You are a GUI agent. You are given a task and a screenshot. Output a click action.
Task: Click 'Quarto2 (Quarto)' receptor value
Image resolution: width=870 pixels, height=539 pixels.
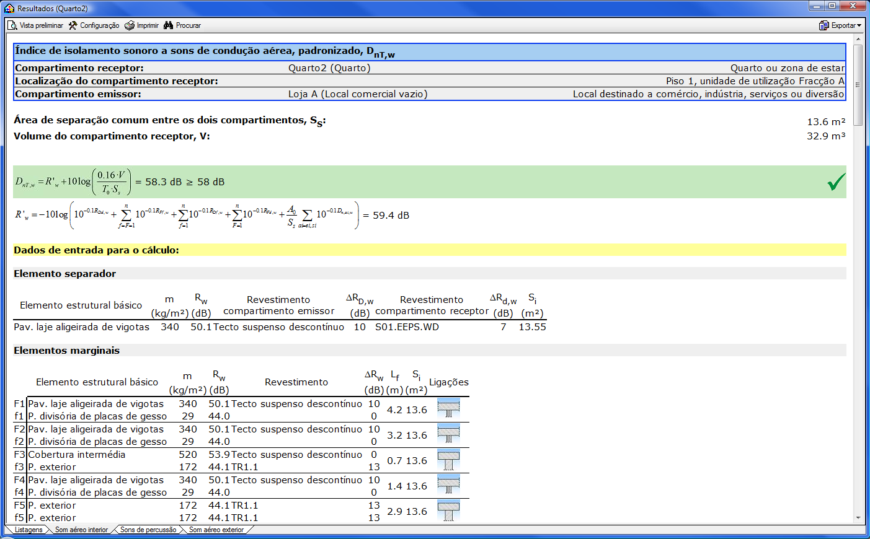[329, 68]
